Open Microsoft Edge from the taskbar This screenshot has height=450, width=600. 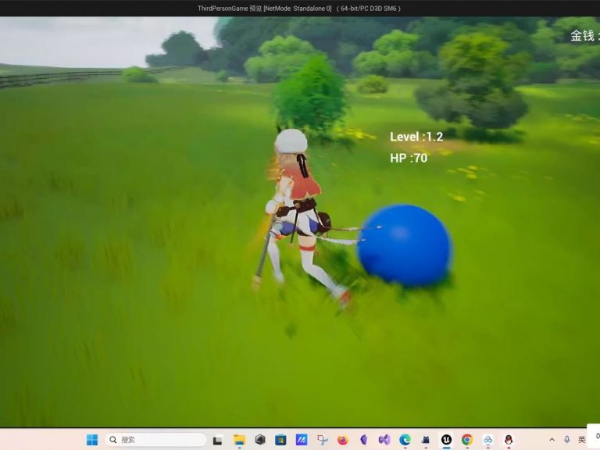[405, 440]
